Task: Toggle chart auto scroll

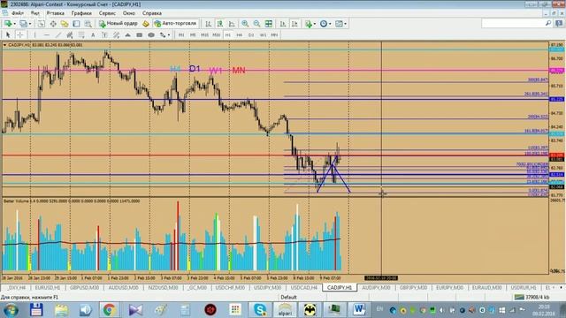Action: 283,24
